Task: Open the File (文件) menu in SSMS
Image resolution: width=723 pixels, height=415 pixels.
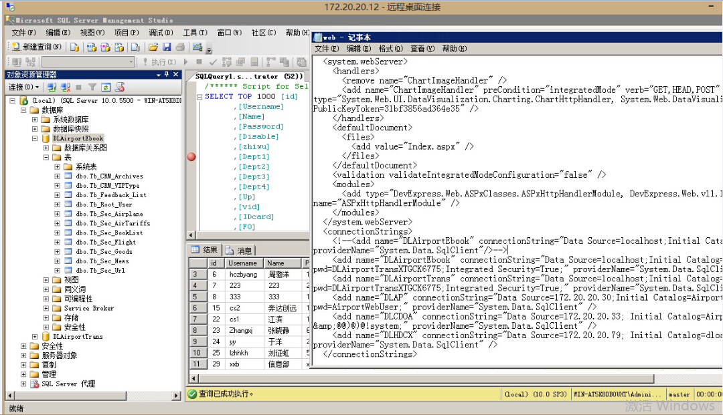Action: coord(23,33)
